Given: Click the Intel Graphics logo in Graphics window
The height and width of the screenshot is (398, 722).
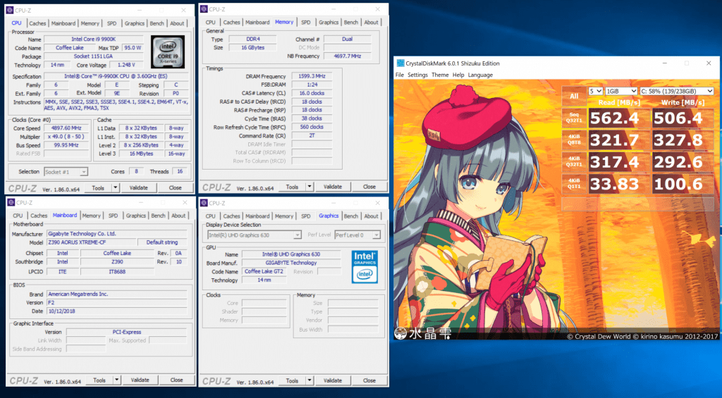Looking at the screenshot, I should pyautogui.click(x=365, y=267).
